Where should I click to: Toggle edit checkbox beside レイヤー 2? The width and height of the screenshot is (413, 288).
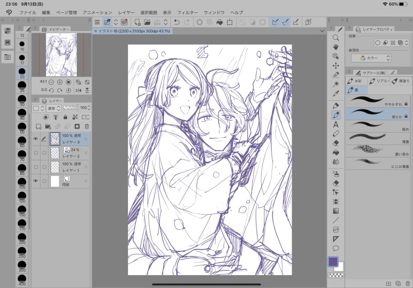click(44, 153)
